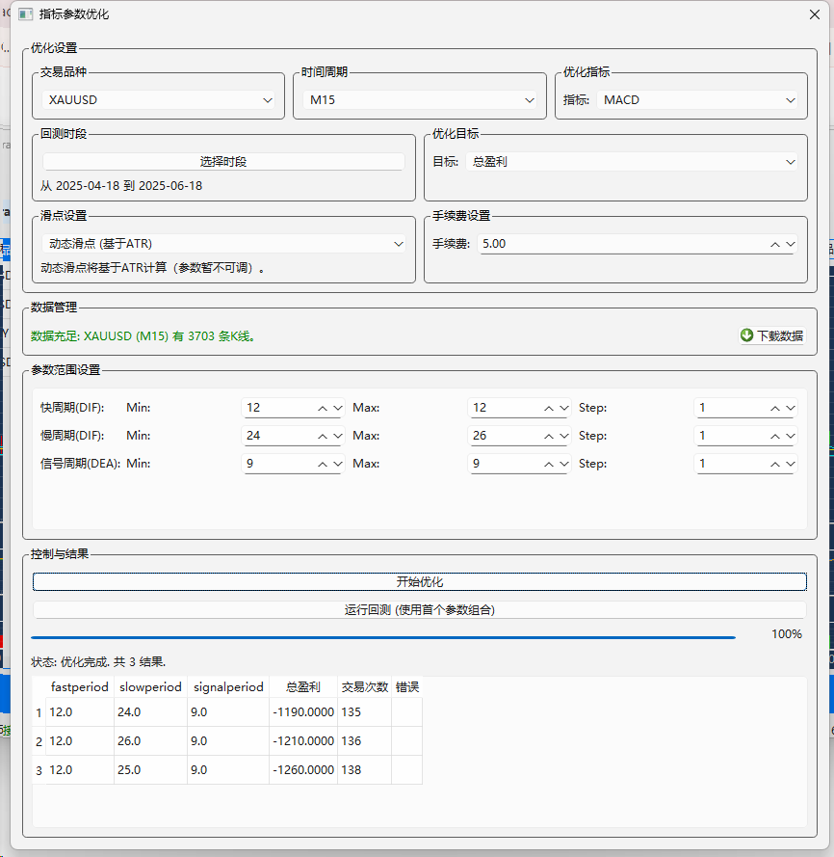Sort results by fastperiod column header
This screenshot has height=857, width=834.
click(80, 687)
